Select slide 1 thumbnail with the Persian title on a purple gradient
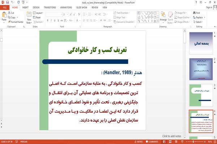 point(201,43)
